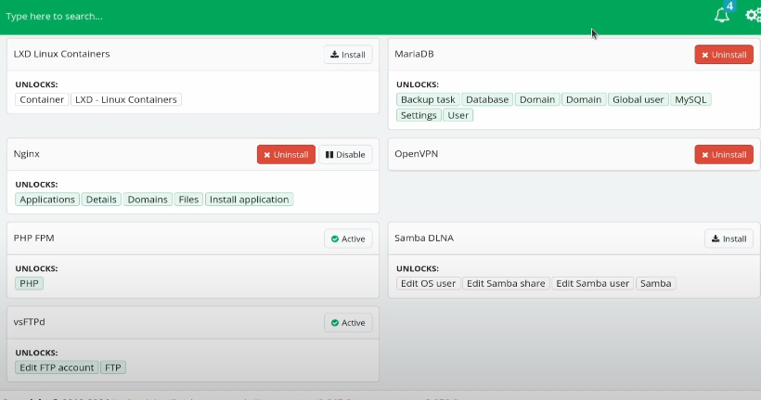Open the Edit Samba share tag
Viewport: 761px width, 400px height.
coord(506,283)
